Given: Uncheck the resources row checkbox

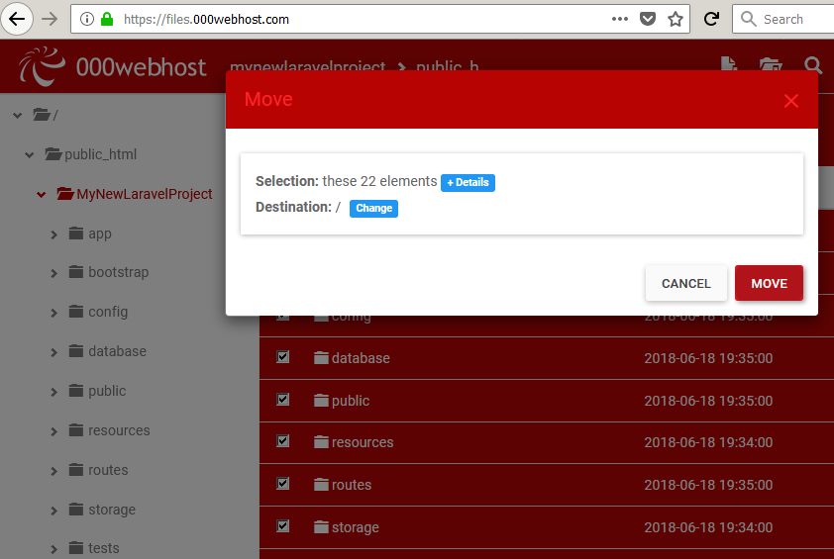Looking at the screenshot, I should pyautogui.click(x=283, y=440).
